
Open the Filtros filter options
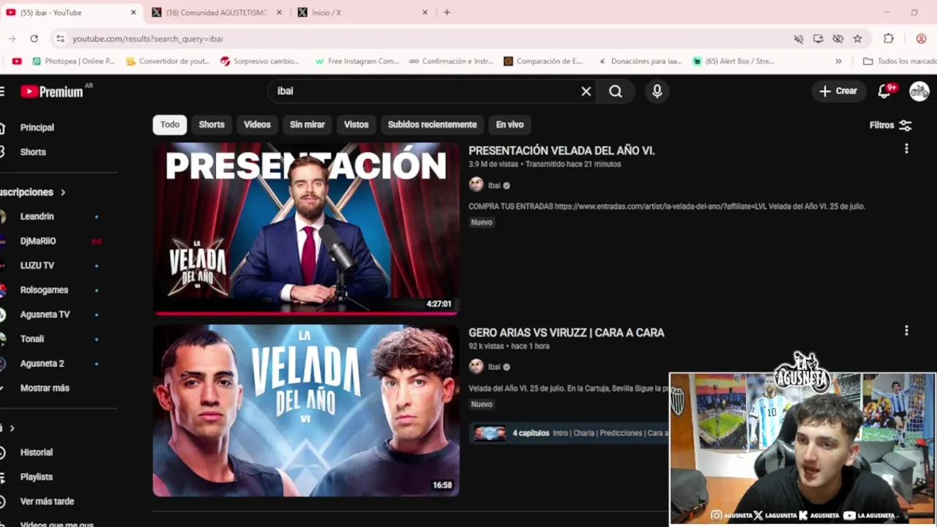(890, 125)
